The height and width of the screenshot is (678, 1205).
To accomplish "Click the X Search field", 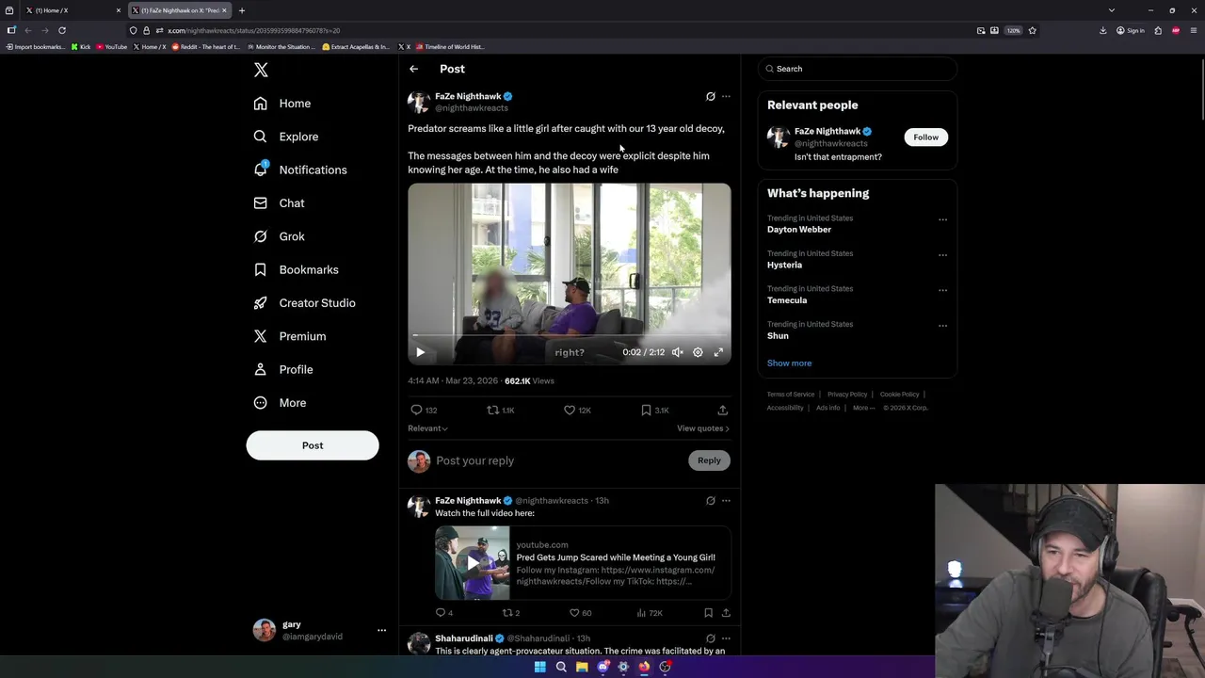I will click(x=858, y=69).
